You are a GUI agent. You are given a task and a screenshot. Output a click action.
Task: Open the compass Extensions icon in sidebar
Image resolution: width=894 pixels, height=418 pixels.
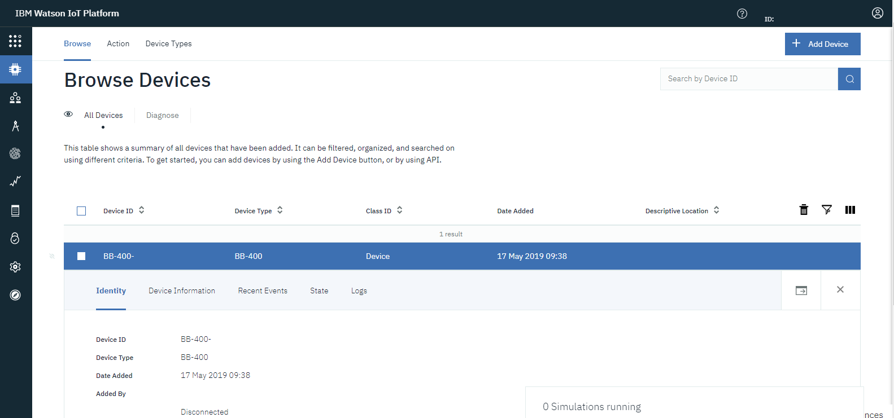coord(15,295)
